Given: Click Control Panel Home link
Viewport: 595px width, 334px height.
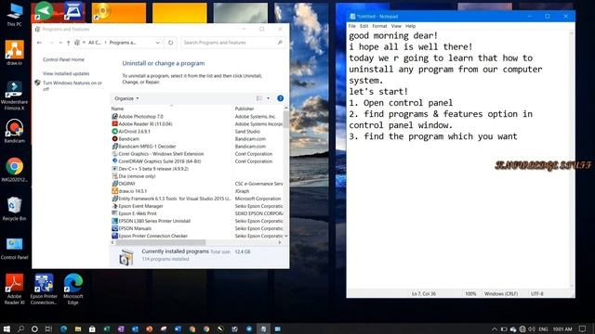Looking at the screenshot, I should [63, 59].
